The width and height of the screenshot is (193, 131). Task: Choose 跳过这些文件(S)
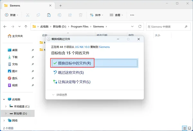click(69, 72)
